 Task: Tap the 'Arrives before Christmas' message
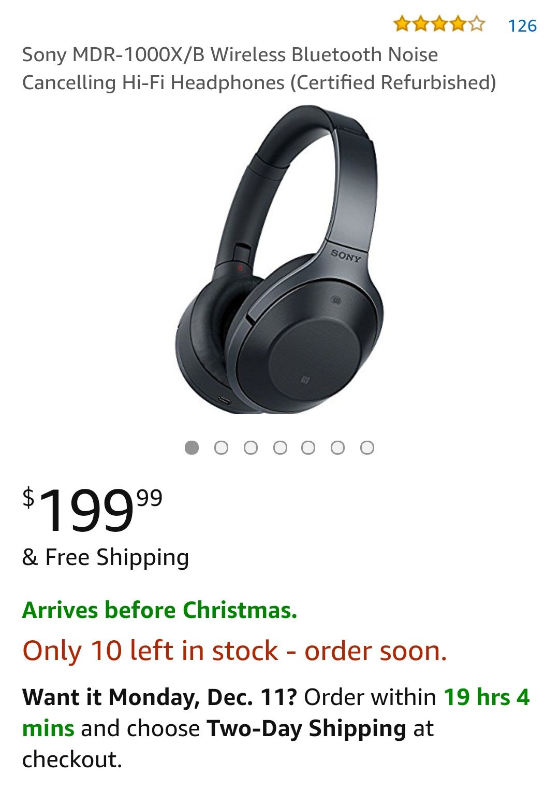pyautogui.click(x=159, y=610)
